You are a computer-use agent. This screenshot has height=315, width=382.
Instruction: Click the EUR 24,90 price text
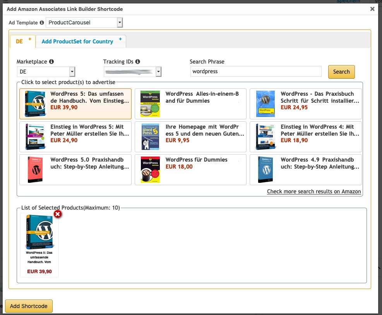tap(64, 140)
